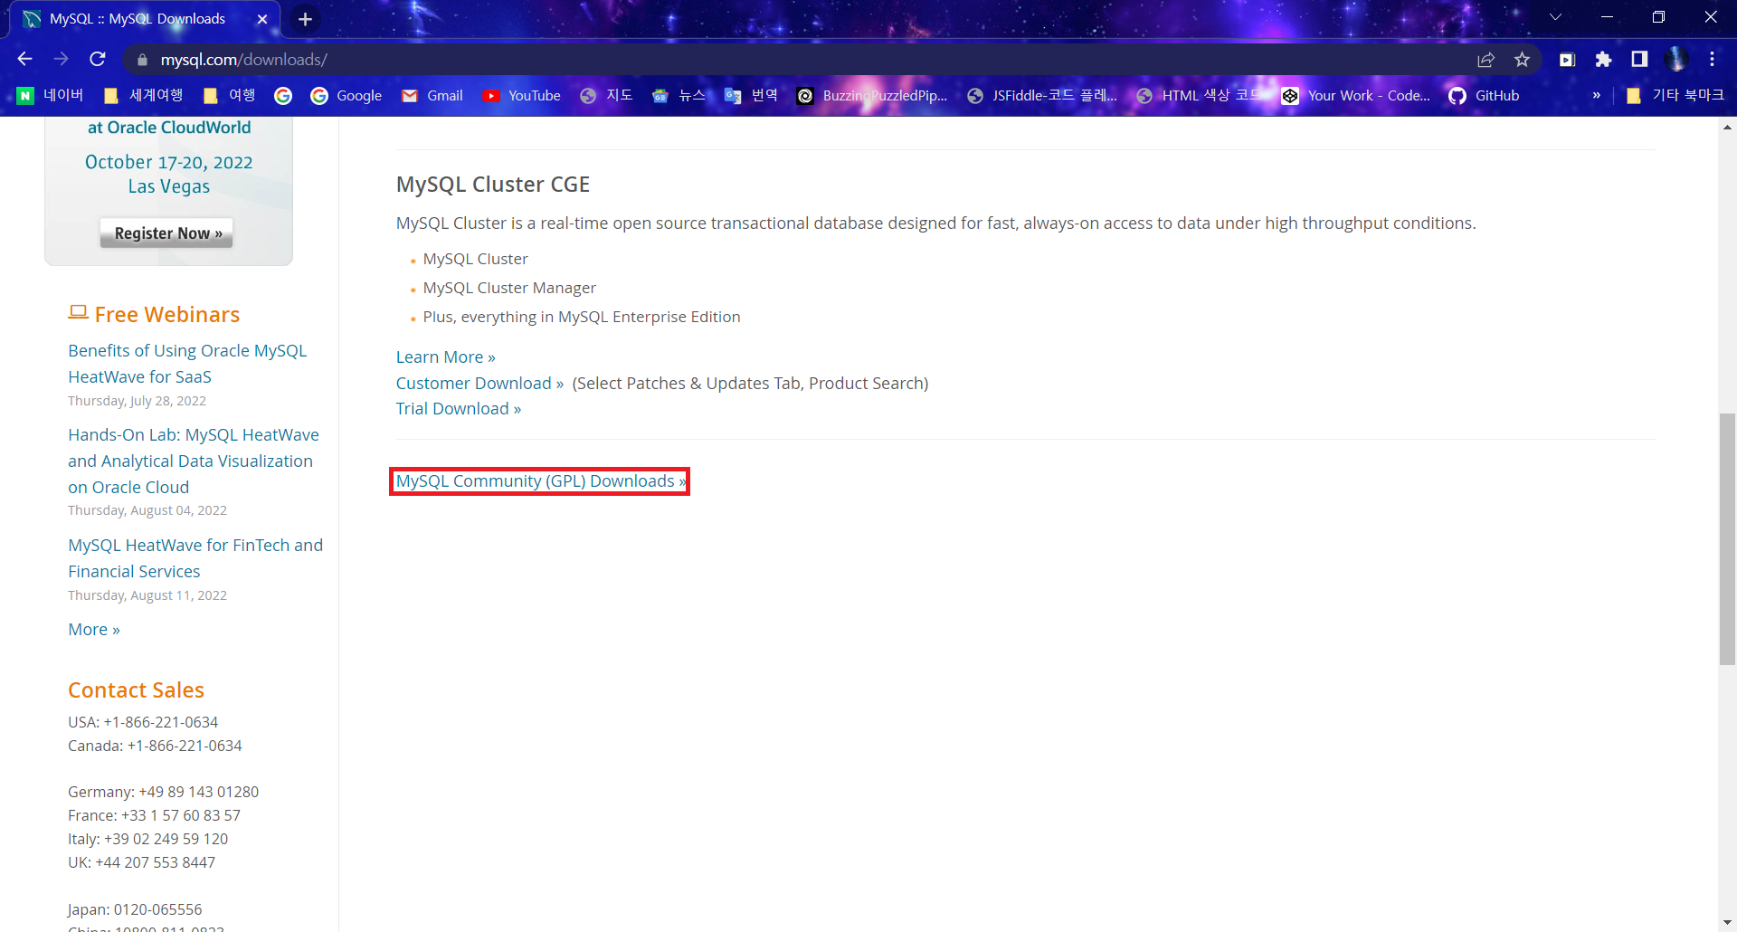Open the Free Webinars heading link
This screenshot has width=1737, height=932.
pos(167,314)
